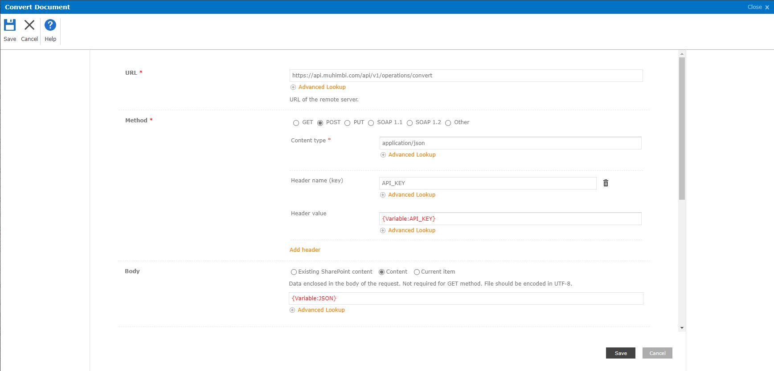Screen dimensions: 774x371
Task: Click the vertical scrollbar down arrow
Action: (682, 328)
